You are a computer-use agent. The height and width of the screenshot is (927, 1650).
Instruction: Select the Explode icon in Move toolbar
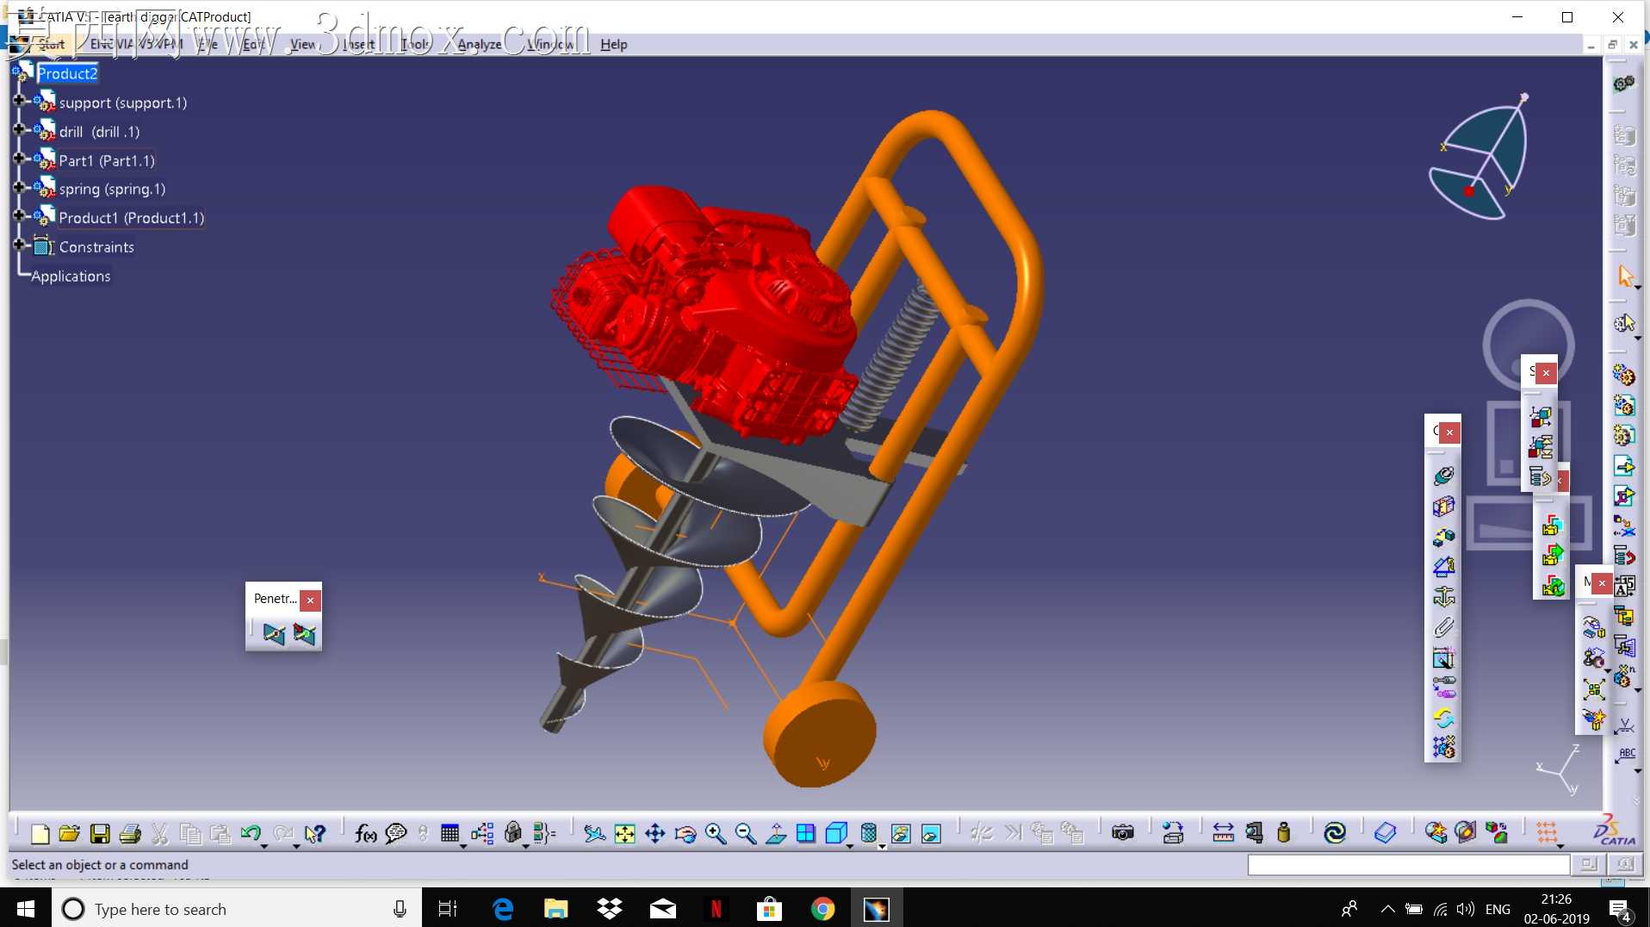1594,690
